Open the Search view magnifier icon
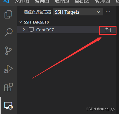Image resolution: width=119 pixels, height=114 pixels. 8,32
